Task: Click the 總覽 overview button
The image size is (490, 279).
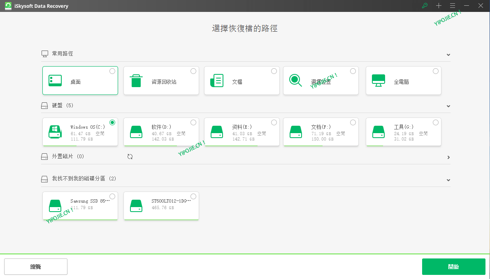Action: pos(36,266)
